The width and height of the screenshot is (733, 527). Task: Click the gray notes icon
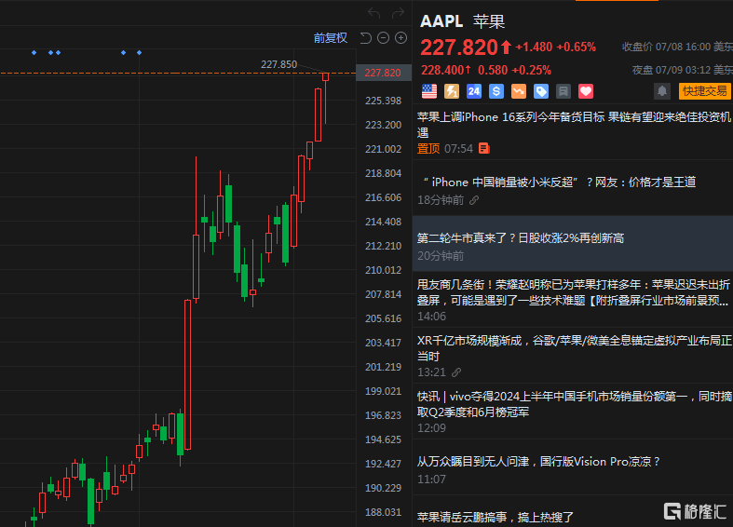(563, 91)
